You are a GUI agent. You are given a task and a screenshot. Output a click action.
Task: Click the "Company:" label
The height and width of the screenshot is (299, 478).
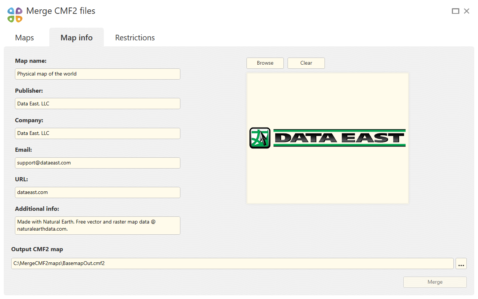pyautogui.click(x=29, y=120)
